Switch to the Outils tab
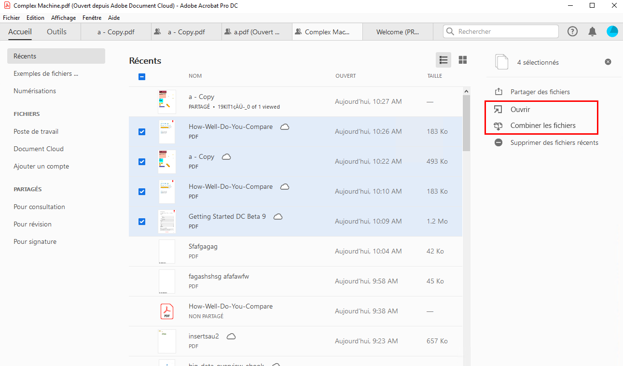This screenshot has width=623, height=366. tap(56, 32)
